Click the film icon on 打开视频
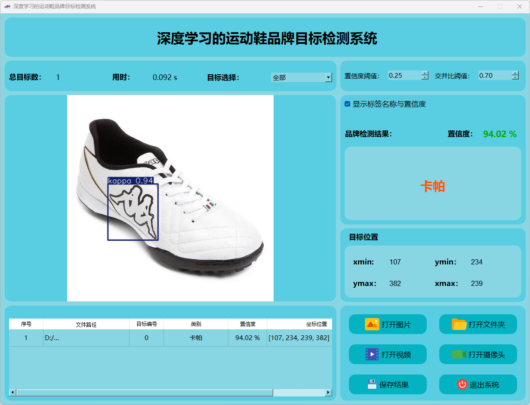Image resolution: width=530 pixels, height=405 pixels. (372, 354)
